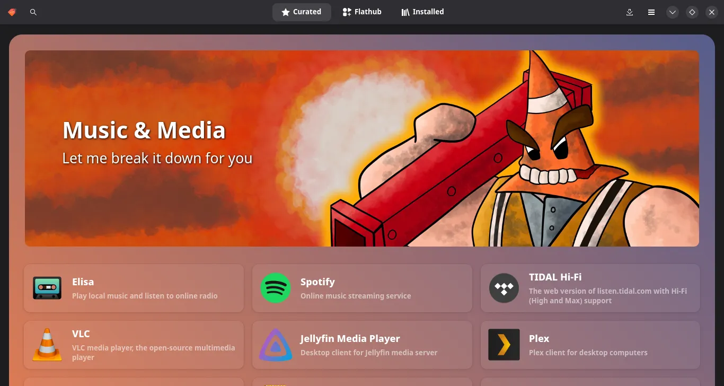
Task: Click the Elisa cassette icon
Action: point(47,288)
